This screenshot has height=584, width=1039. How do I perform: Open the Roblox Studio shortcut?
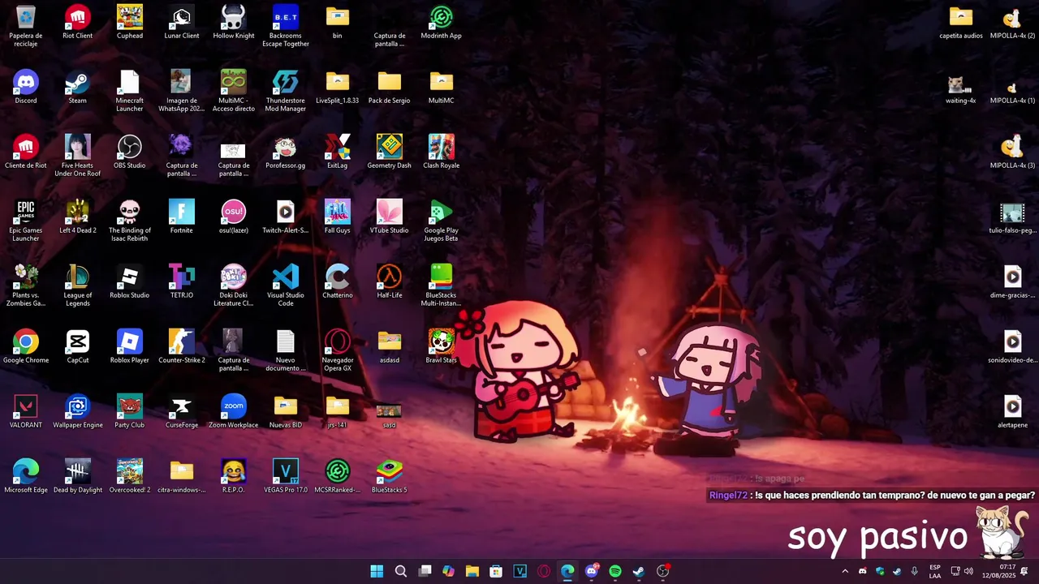[x=130, y=281]
